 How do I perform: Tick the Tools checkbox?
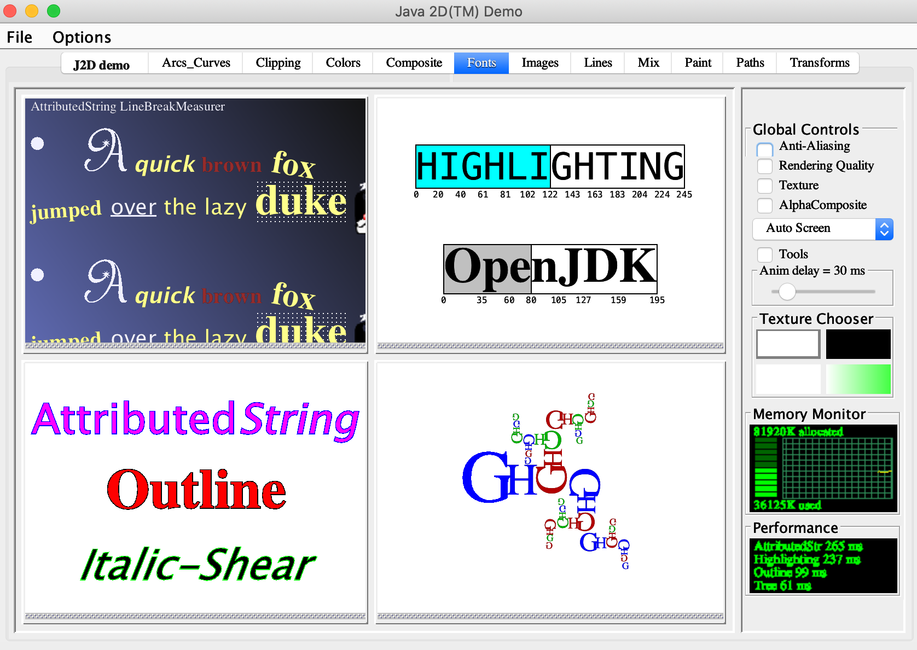tap(764, 254)
